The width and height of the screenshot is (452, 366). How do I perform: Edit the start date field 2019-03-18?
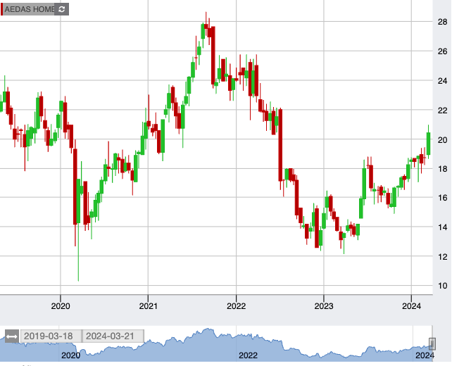pyautogui.click(x=51, y=336)
